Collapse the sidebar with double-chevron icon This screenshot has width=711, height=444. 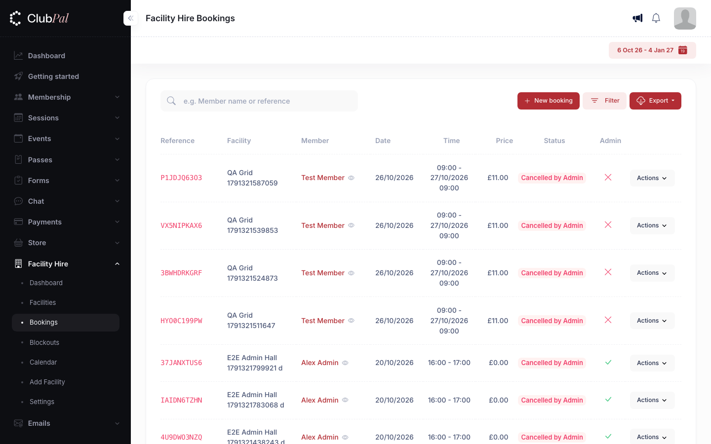[130, 18]
